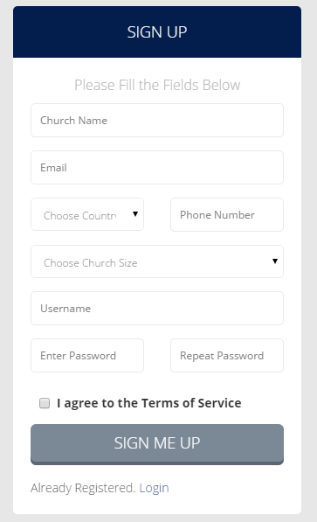317x522 pixels.
Task: Click the 'I agree to the Terms of Service' label
Action: (x=149, y=403)
